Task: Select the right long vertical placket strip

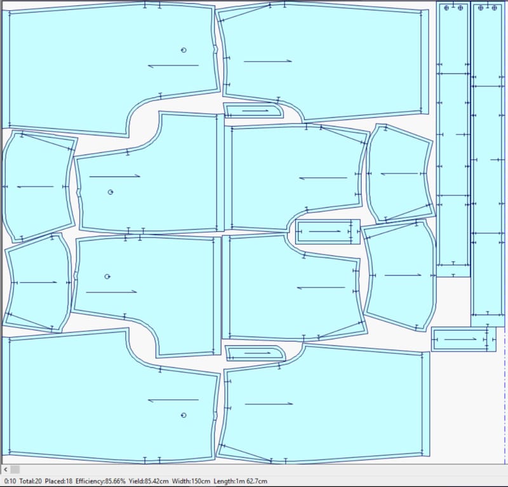Action: pos(488,159)
